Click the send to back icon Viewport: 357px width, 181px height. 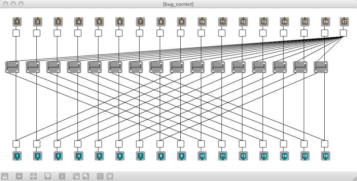click(86, 176)
